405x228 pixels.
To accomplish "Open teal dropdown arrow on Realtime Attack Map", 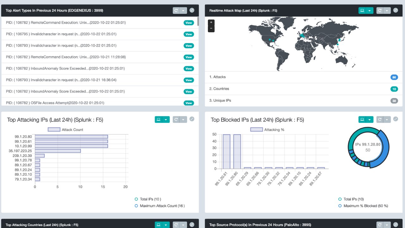I will click(x=370, y=10).
